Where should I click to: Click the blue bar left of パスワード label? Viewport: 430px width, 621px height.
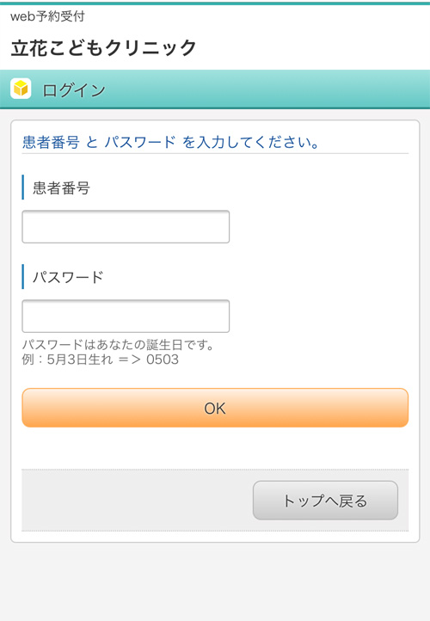pos(23,277)
